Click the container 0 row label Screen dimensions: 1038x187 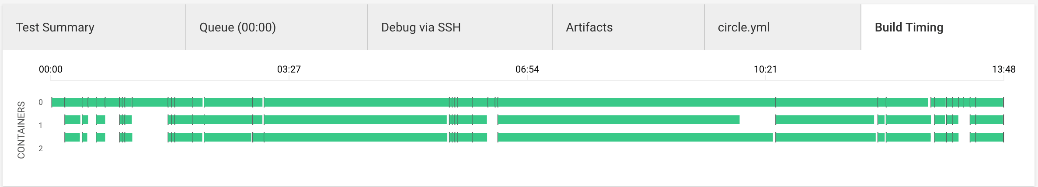[41, 102]
